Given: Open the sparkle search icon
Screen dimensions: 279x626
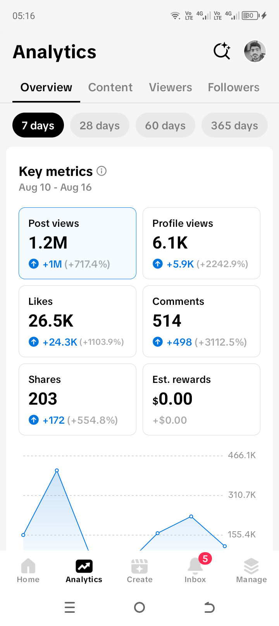Looking at the screenshot, I should pyautogui.click(x=222, y=51).
